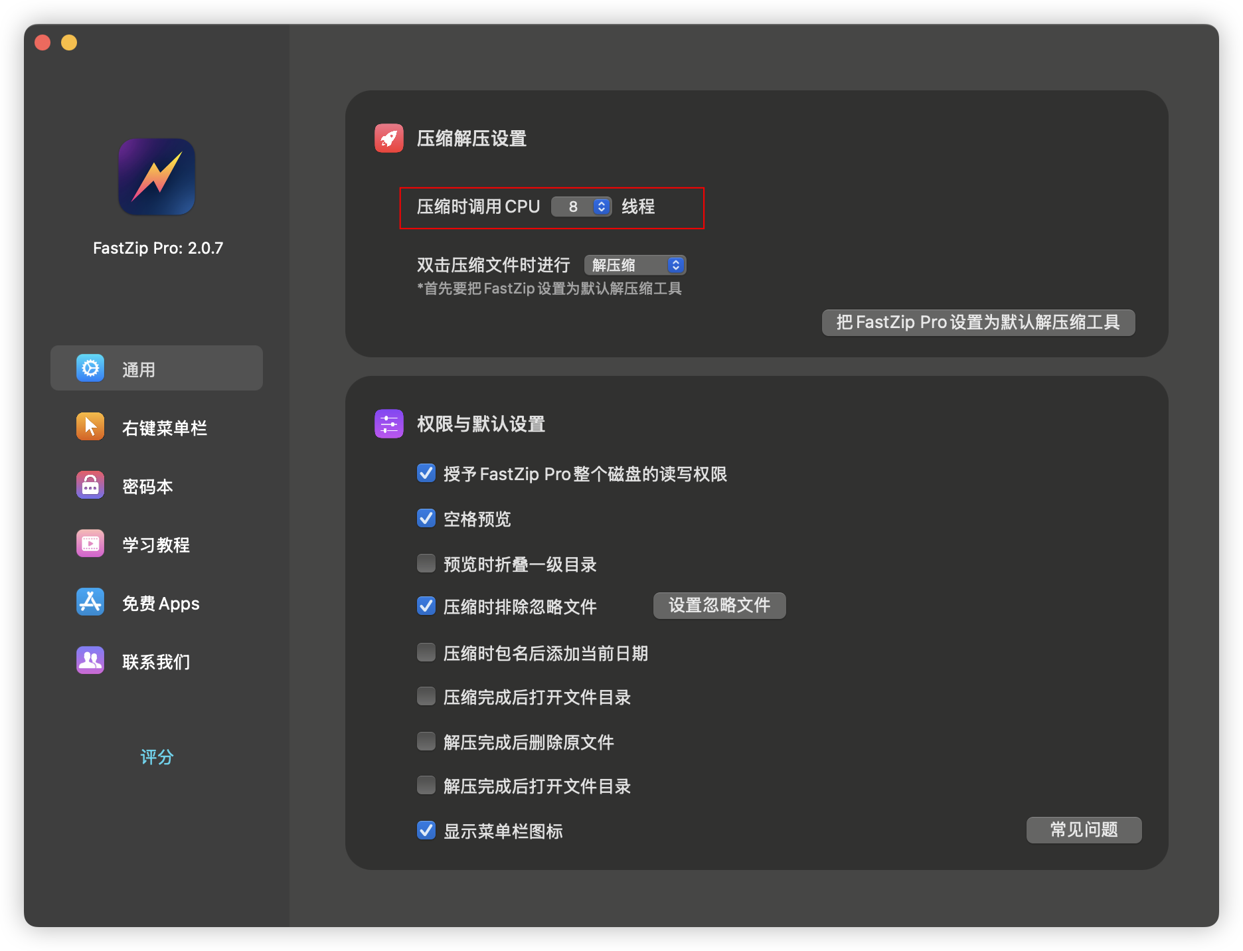Disable the 空格预览 checkbox
1243x951 pixels.
coord(426,518)
